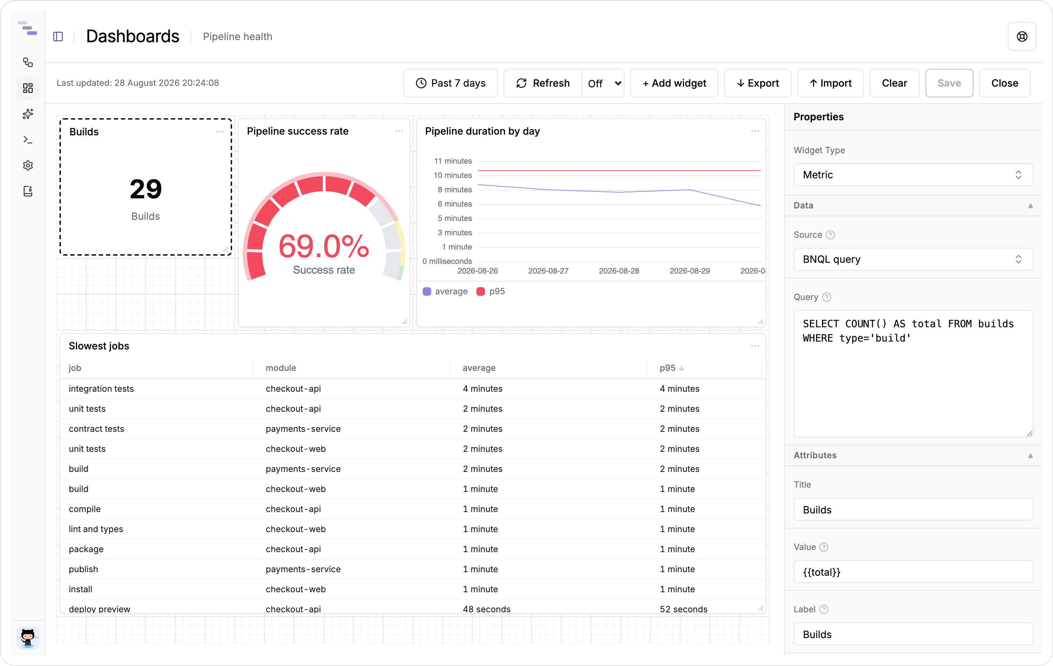The image size is (1053, 666).
Task: Click the lint and types row
Action: (x=413, y=529)
